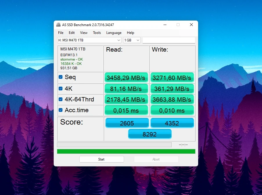Click the total score 8292 field
Screen dimensions: 262x195
coord(150,134)
